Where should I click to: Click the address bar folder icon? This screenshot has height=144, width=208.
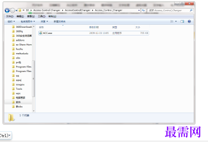20,10
